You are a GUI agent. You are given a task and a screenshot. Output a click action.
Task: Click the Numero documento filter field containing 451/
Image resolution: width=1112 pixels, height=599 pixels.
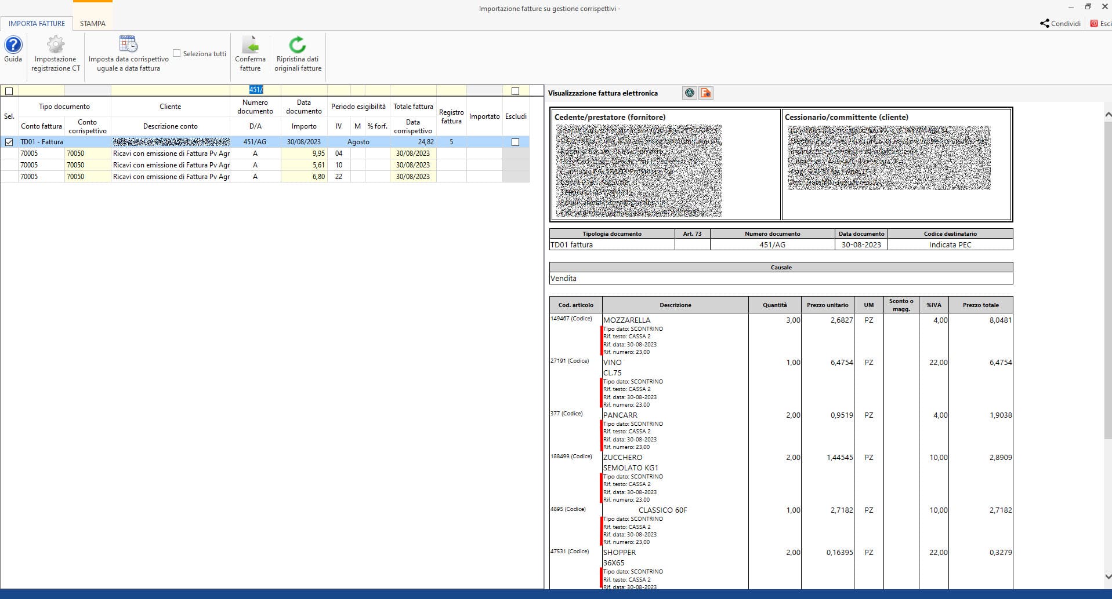click(256, 90)
